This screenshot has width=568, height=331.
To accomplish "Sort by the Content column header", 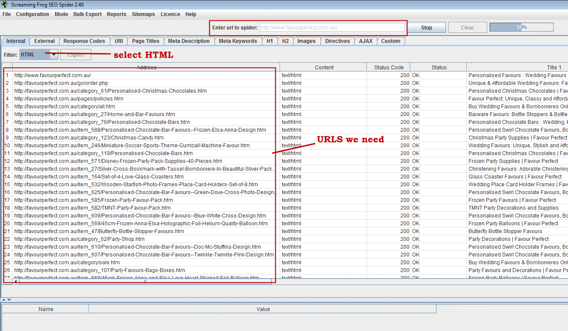I will pyautogui.click(x=324, y=67).
